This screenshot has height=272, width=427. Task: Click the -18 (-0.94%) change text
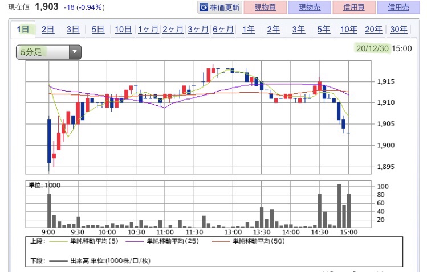tap(84, 7)
